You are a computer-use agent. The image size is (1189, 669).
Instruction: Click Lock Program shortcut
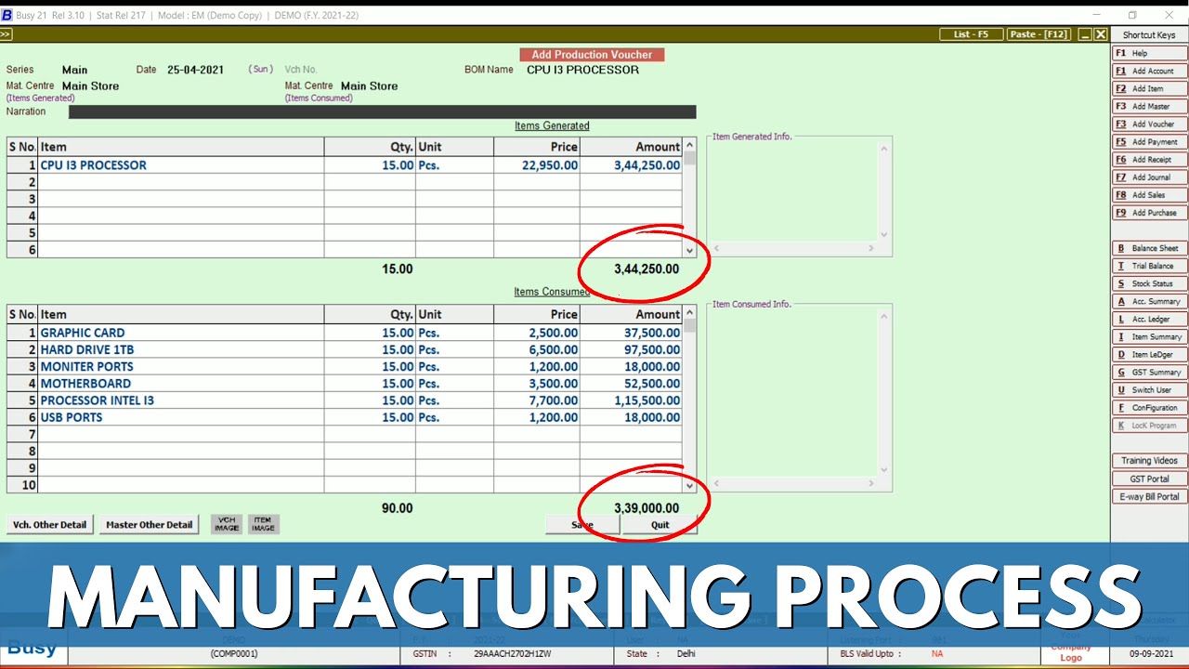click(1149, 426)
